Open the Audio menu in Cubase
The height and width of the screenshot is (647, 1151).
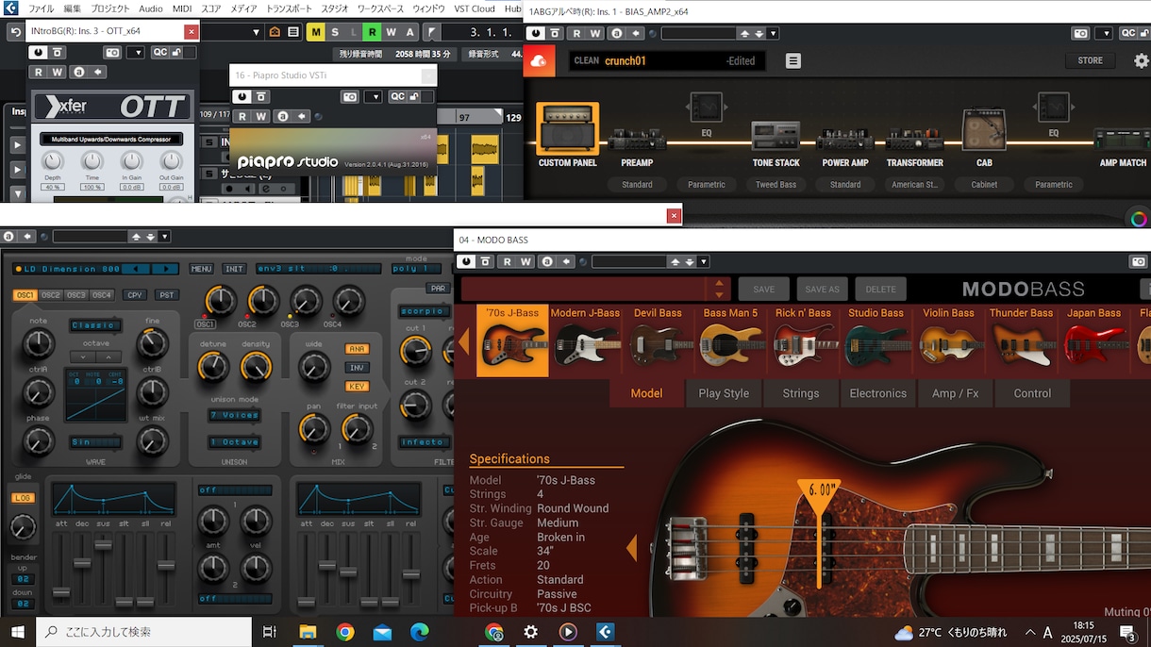click(151, 8)
